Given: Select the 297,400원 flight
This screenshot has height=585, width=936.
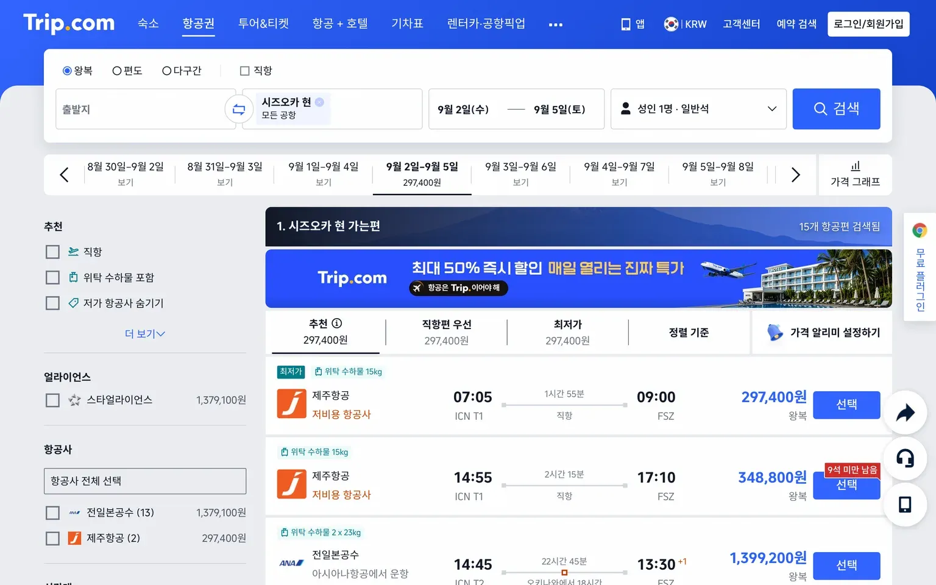Looking at the screenshot, I should [846, 405].
